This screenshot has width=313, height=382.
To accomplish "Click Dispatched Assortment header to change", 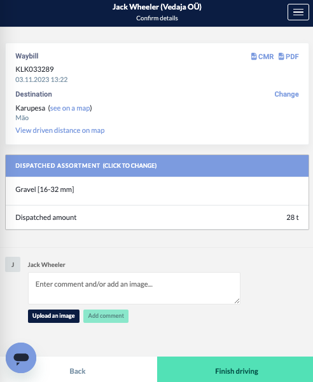I will [x=157, y=166].
